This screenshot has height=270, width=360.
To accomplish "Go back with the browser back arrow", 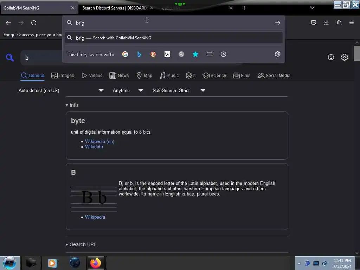I will [x=8, y=23].
